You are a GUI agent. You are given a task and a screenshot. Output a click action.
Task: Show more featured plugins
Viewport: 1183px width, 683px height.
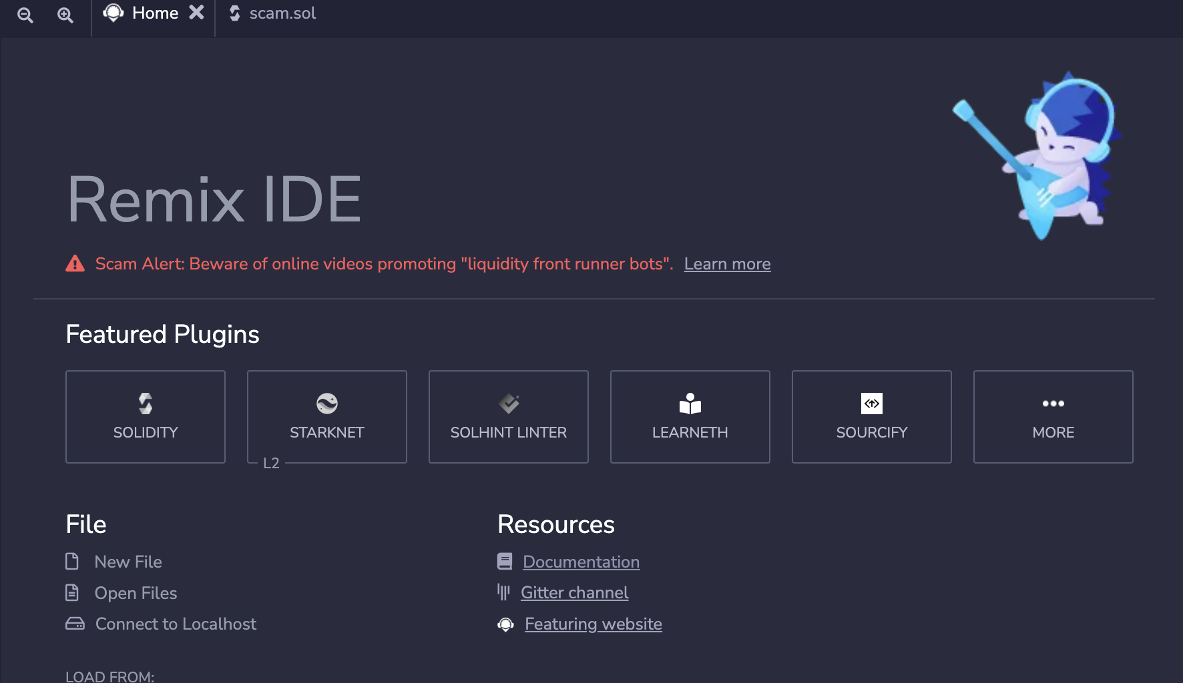tap(1053, 417)
